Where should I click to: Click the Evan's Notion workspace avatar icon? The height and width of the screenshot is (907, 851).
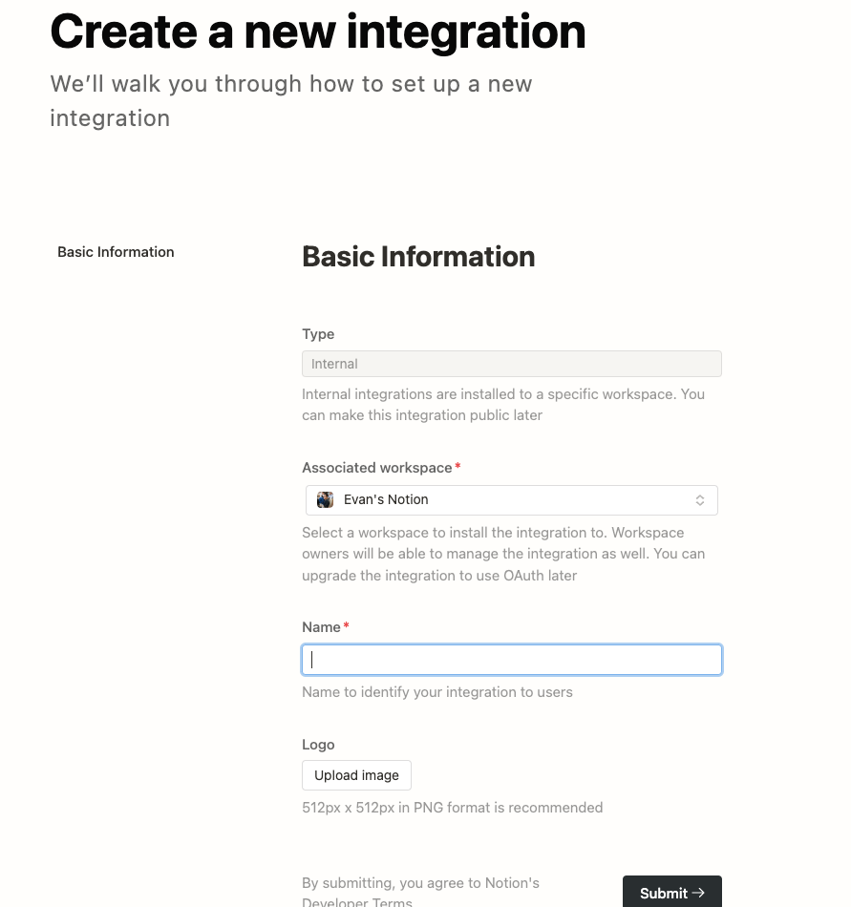(325, 499)
